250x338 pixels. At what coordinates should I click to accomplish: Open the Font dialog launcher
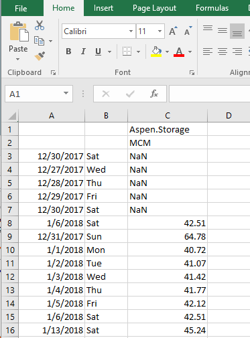click(192, 72)
